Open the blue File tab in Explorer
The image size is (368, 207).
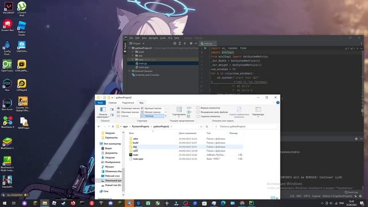(101, 103)
